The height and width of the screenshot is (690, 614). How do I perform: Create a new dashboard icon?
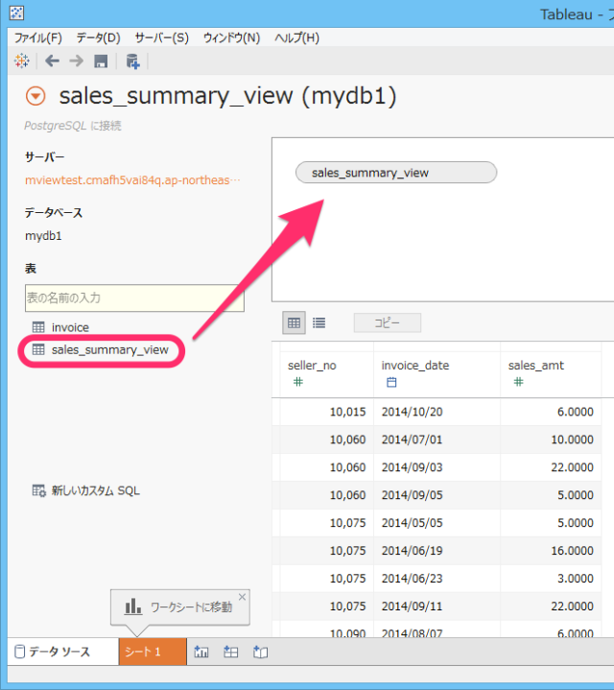click(x=230, y=652)
